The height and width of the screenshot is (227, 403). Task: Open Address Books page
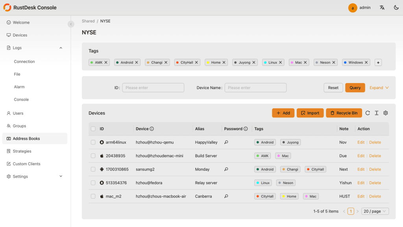point(35,138)
